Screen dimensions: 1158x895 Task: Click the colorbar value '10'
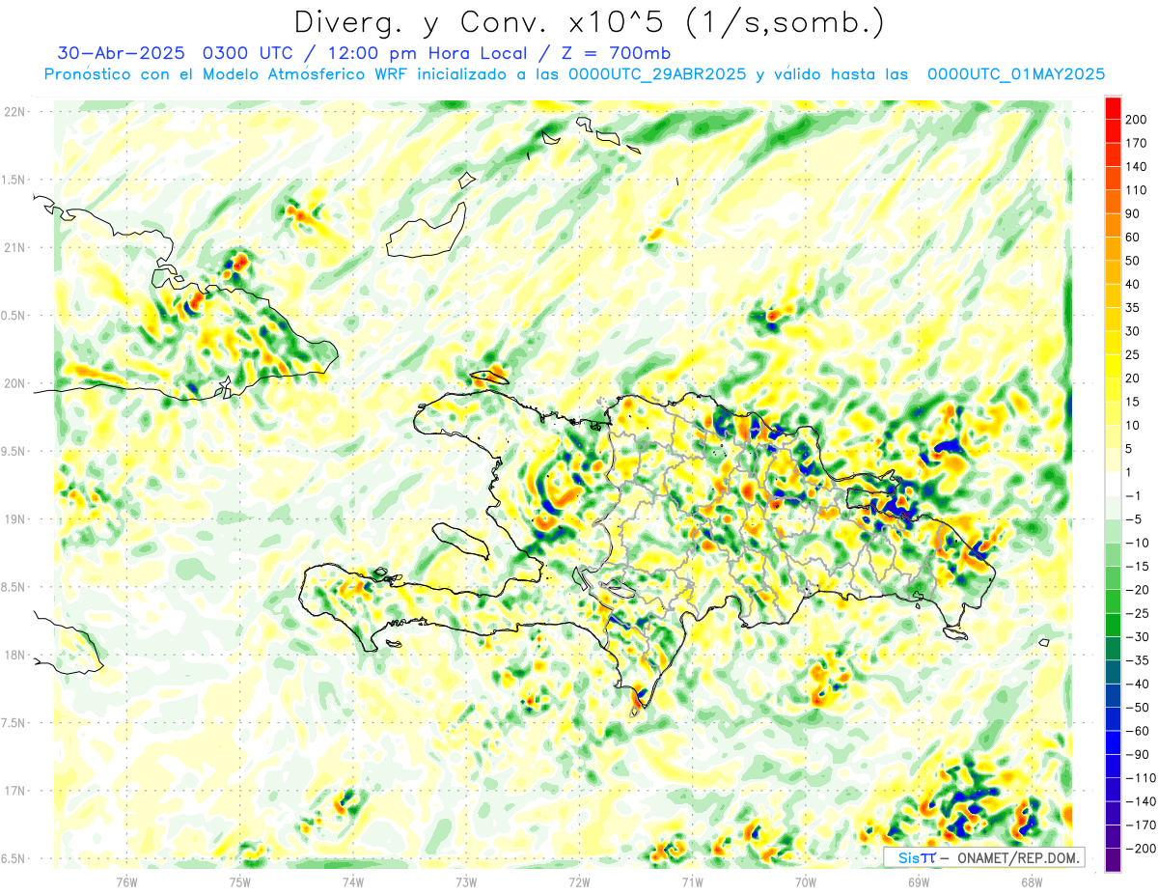click(x=1132, y=426)
